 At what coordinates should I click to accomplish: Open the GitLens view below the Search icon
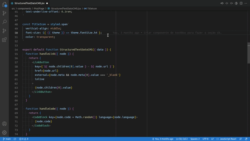pyautogui.click(x=4, y=31)
